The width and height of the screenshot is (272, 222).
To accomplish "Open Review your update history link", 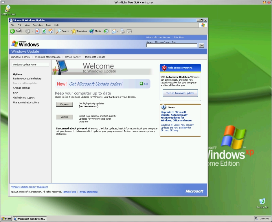I will point(27,79).
